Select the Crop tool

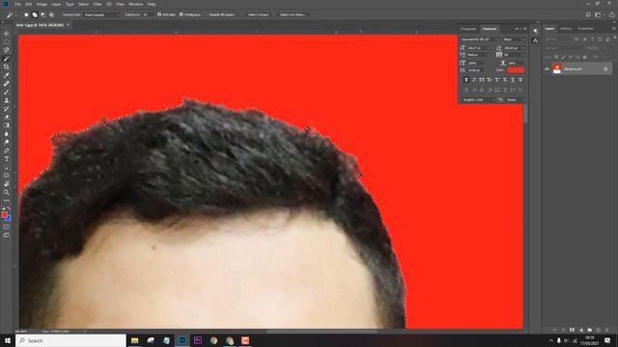tap(7, 67)
